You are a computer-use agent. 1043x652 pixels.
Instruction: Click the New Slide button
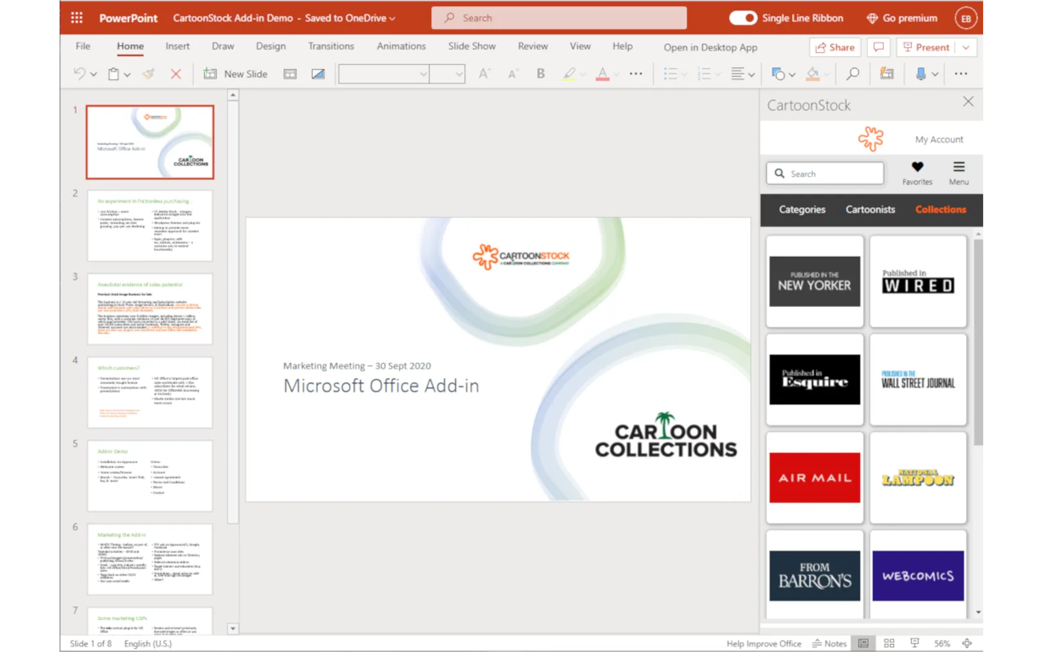(235, 74)
